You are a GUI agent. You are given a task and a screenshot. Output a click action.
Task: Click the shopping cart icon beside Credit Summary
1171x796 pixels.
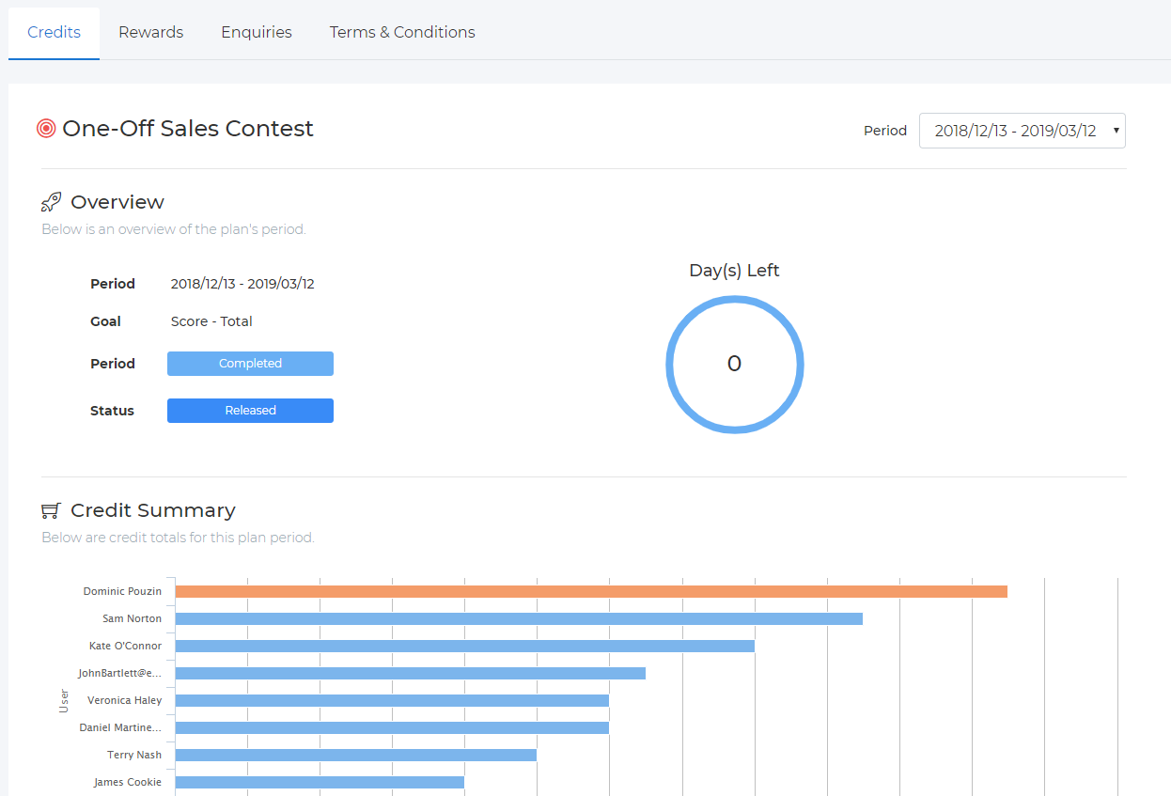click(x=51, y=509)
